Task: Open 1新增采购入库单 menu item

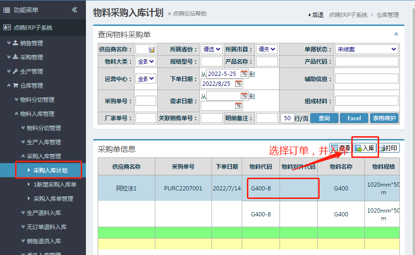Action: pyautogui.click(x=55, y=184)
